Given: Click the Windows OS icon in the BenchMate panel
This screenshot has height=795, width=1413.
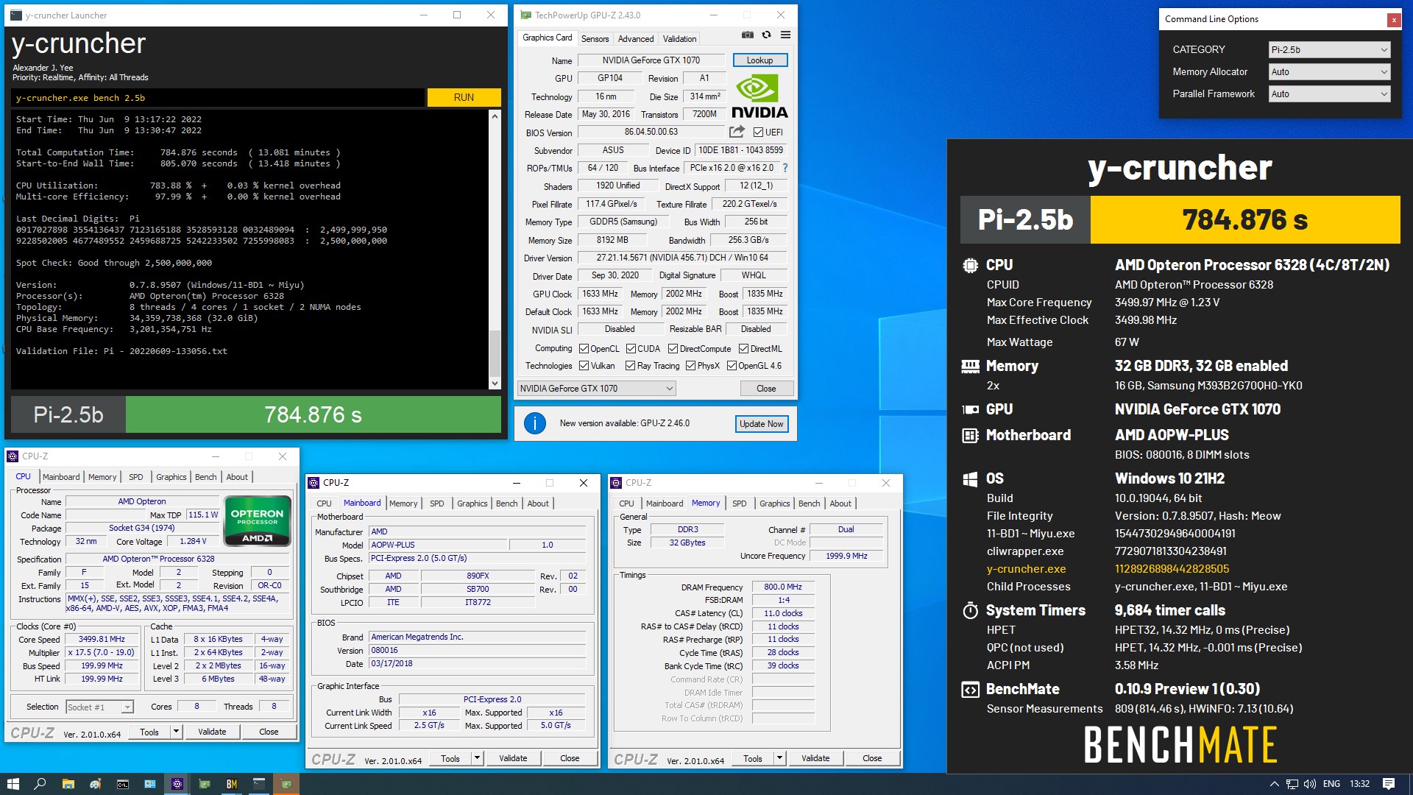Looking at the screenshot, I should (971, 478).
